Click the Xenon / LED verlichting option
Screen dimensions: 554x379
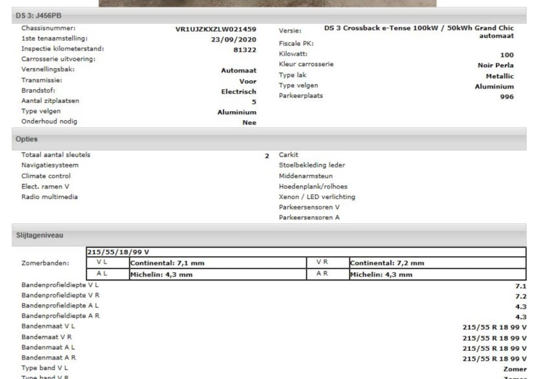pyautogui.click(x=317, y=197)
